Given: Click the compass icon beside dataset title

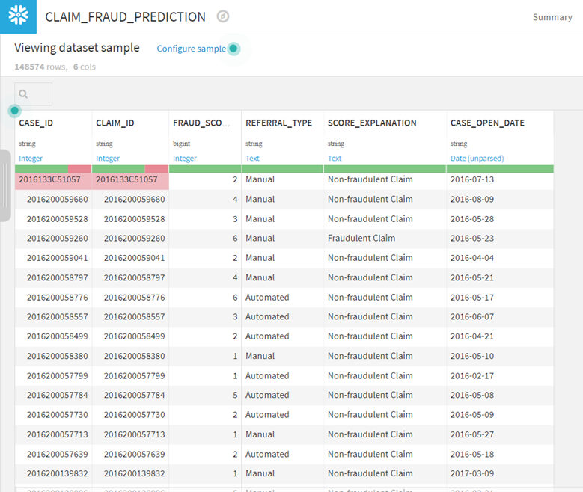Looking at the screenshot, I should (222, 16).
